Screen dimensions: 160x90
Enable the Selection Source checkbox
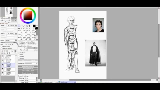click(1, 48)
